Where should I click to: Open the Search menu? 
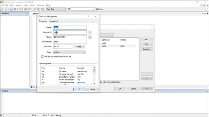pyautogui.click(x=18, y=6)
